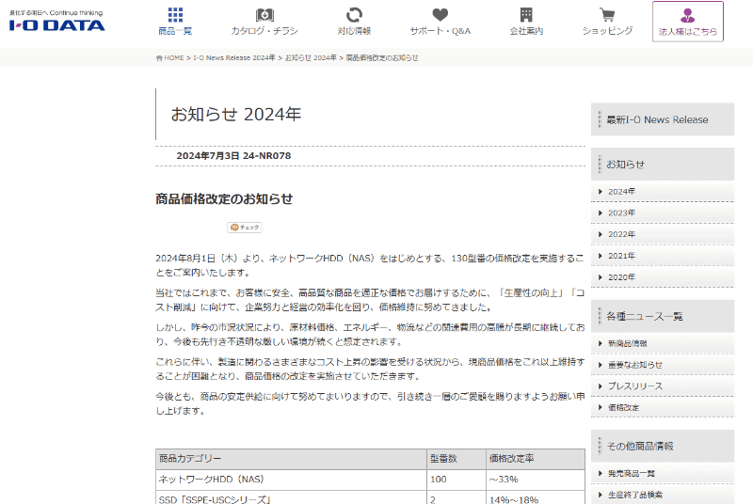This screenshot has height=504, width=753.
Task: Click the arrow beside 2023年
Action: point(601,213)
